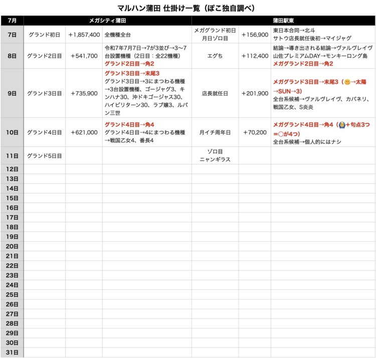Select the グランド4日目 cell
The height and width of the screenshot is (358, 376).
45,132
